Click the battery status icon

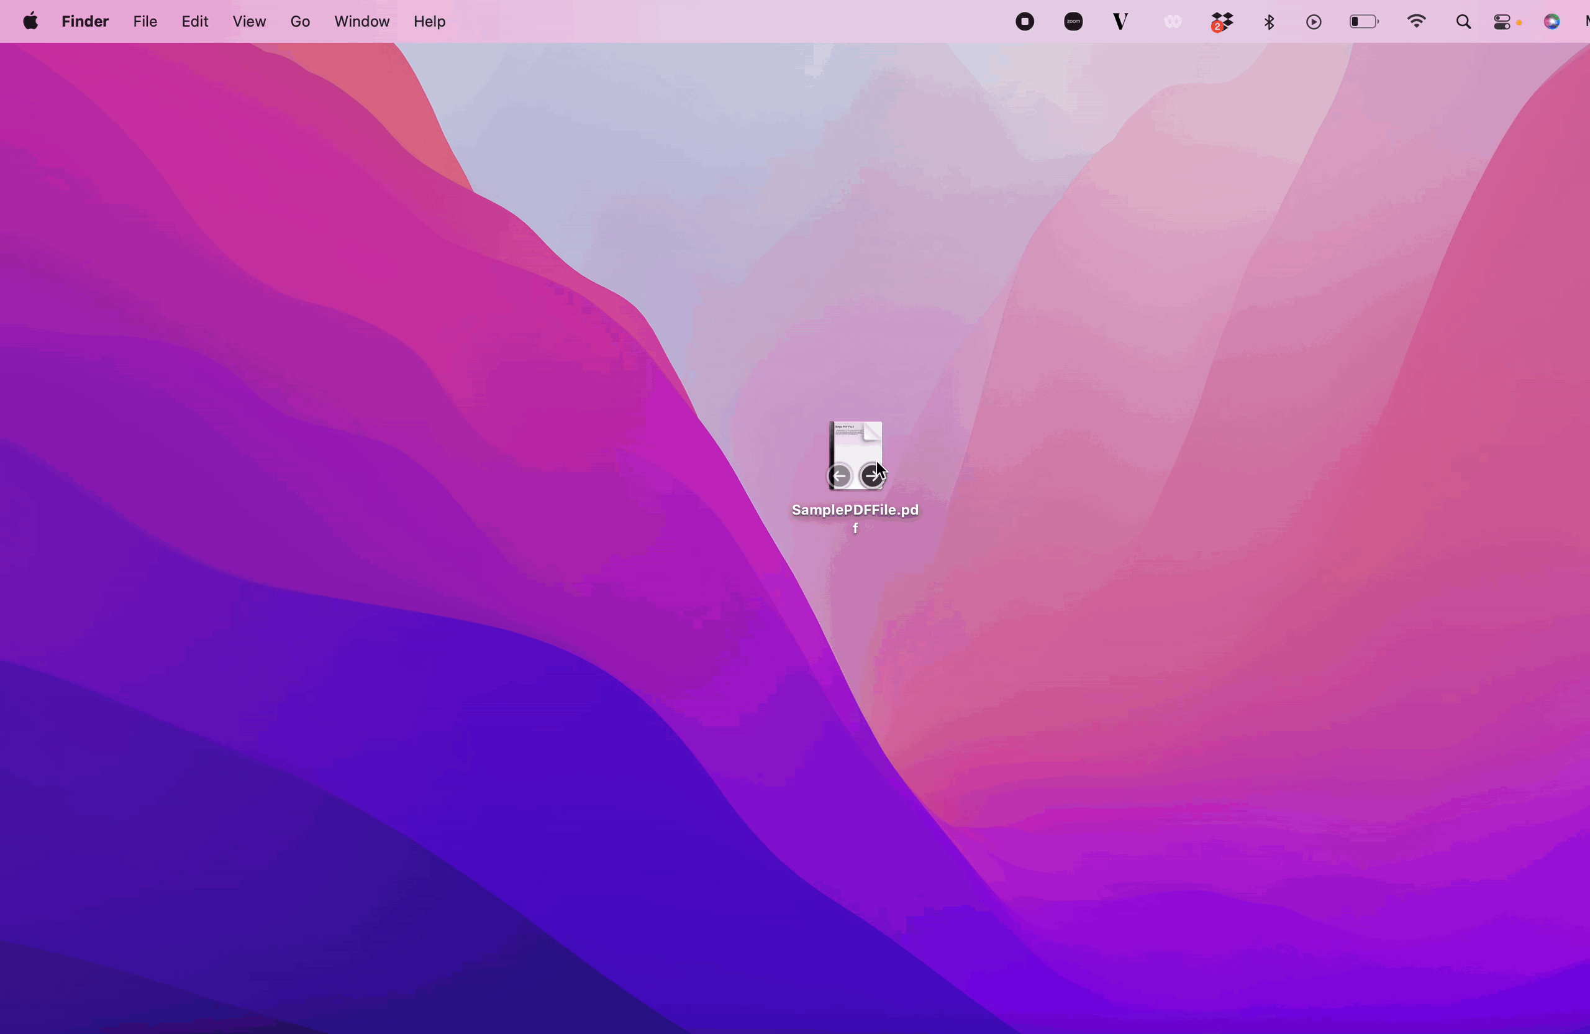[1363, 22]
